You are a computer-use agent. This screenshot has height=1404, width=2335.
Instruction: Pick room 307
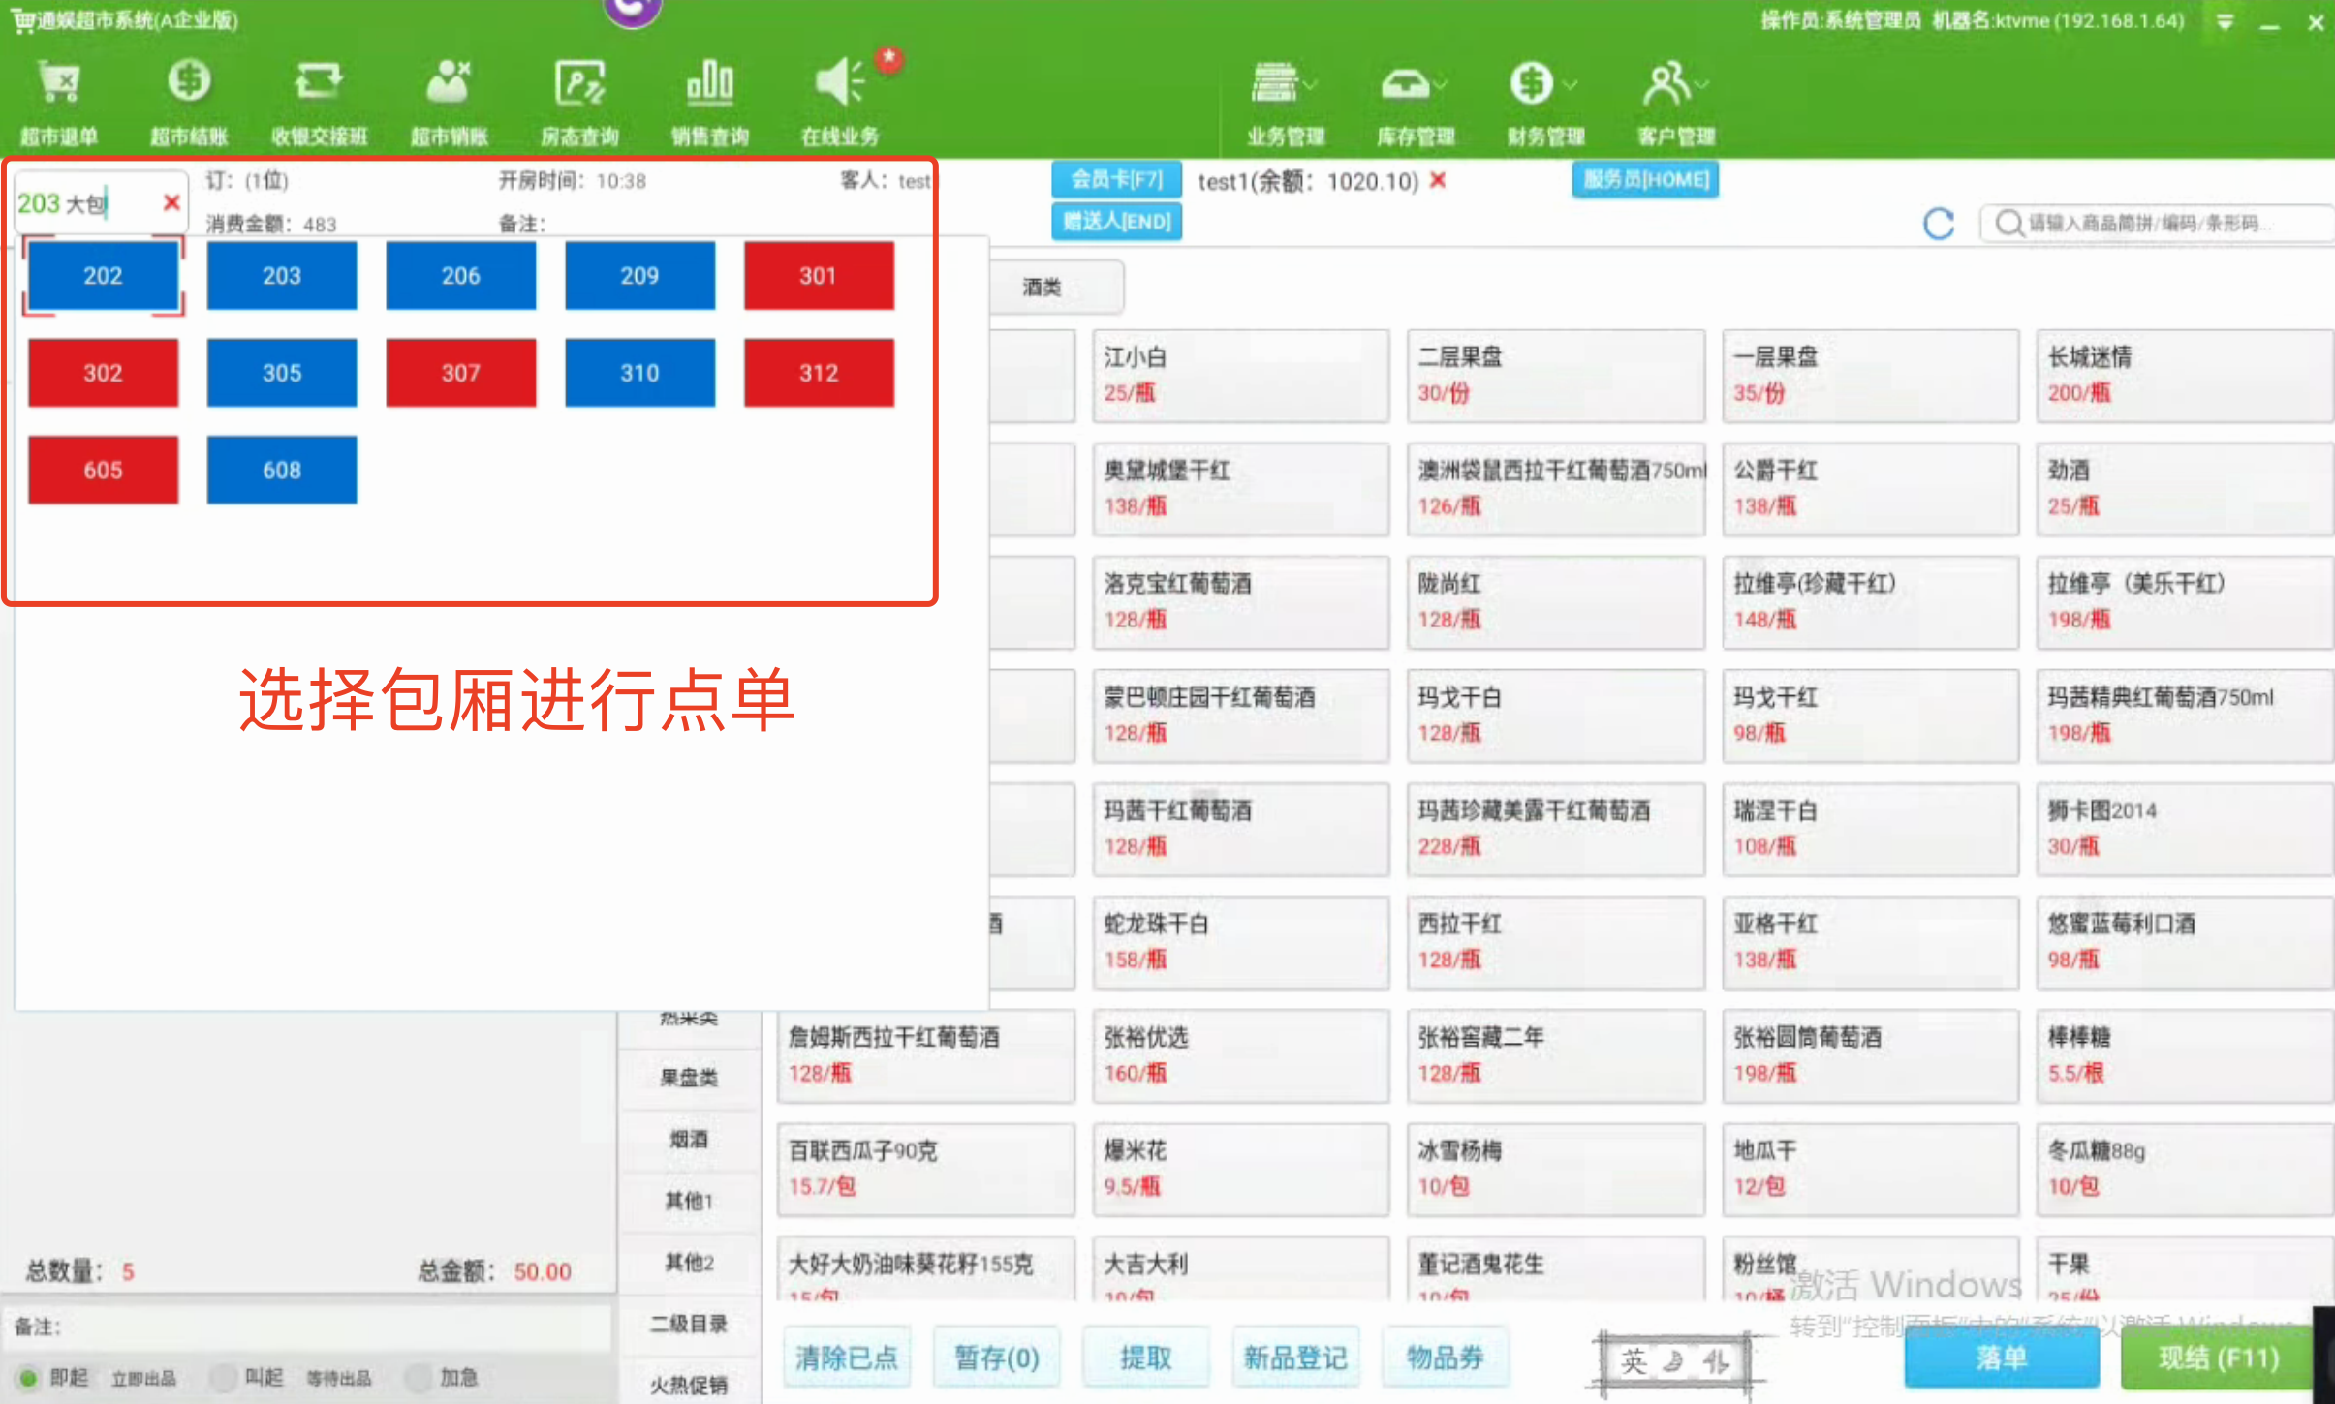pos(461,373)
